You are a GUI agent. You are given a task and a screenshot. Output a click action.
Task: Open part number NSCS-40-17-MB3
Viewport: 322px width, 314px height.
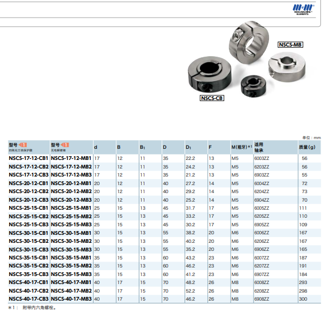[x=71, y=298]
